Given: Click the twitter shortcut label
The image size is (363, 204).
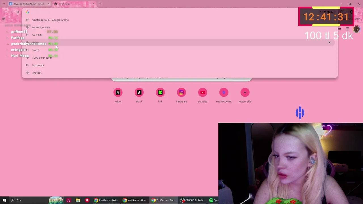Looking at the screenshot, I should click(x=118, y=101).
